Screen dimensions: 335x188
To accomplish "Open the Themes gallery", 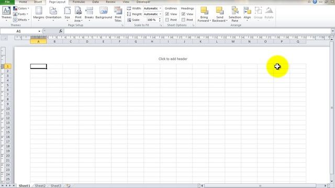I will [x=6, y=14].
